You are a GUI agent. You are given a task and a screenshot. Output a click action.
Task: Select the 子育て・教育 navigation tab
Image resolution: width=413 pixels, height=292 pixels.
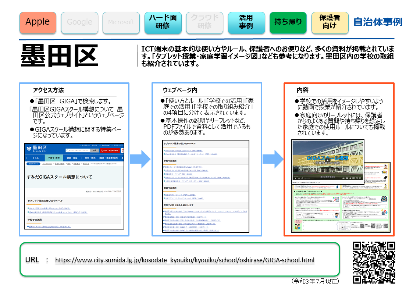54,158
